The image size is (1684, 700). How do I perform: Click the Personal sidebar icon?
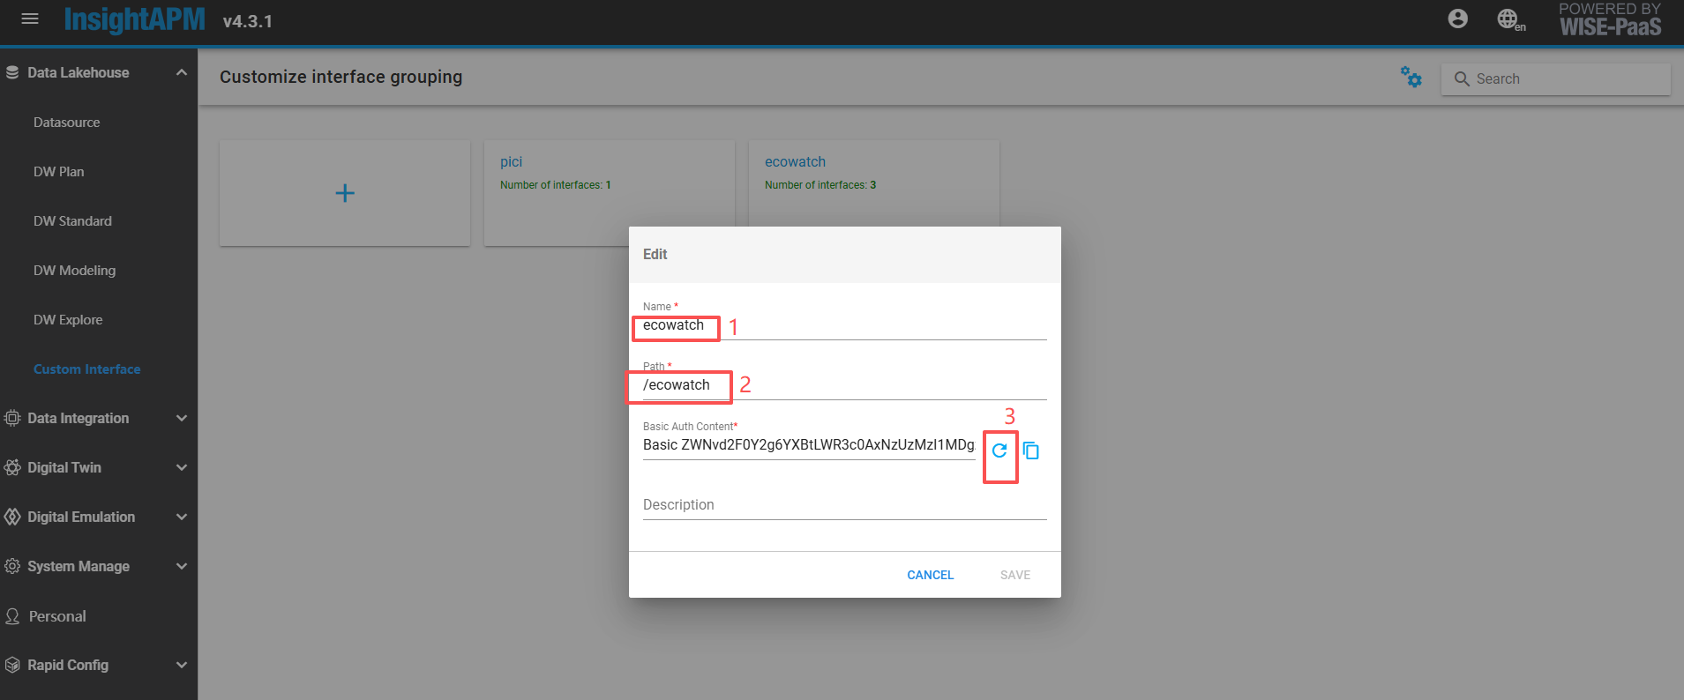click(x=12, y=616)
